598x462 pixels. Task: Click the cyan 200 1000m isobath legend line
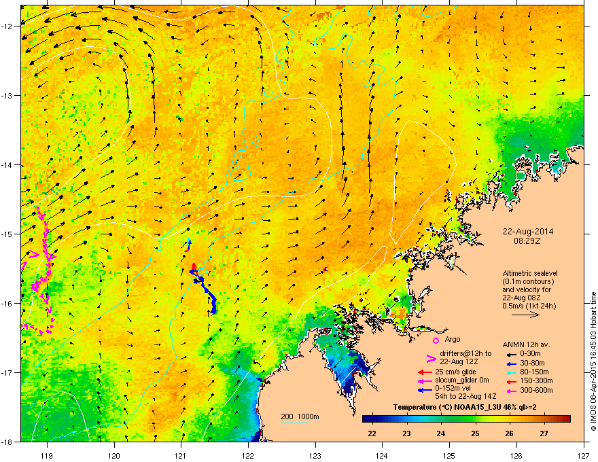coord(295,423)
